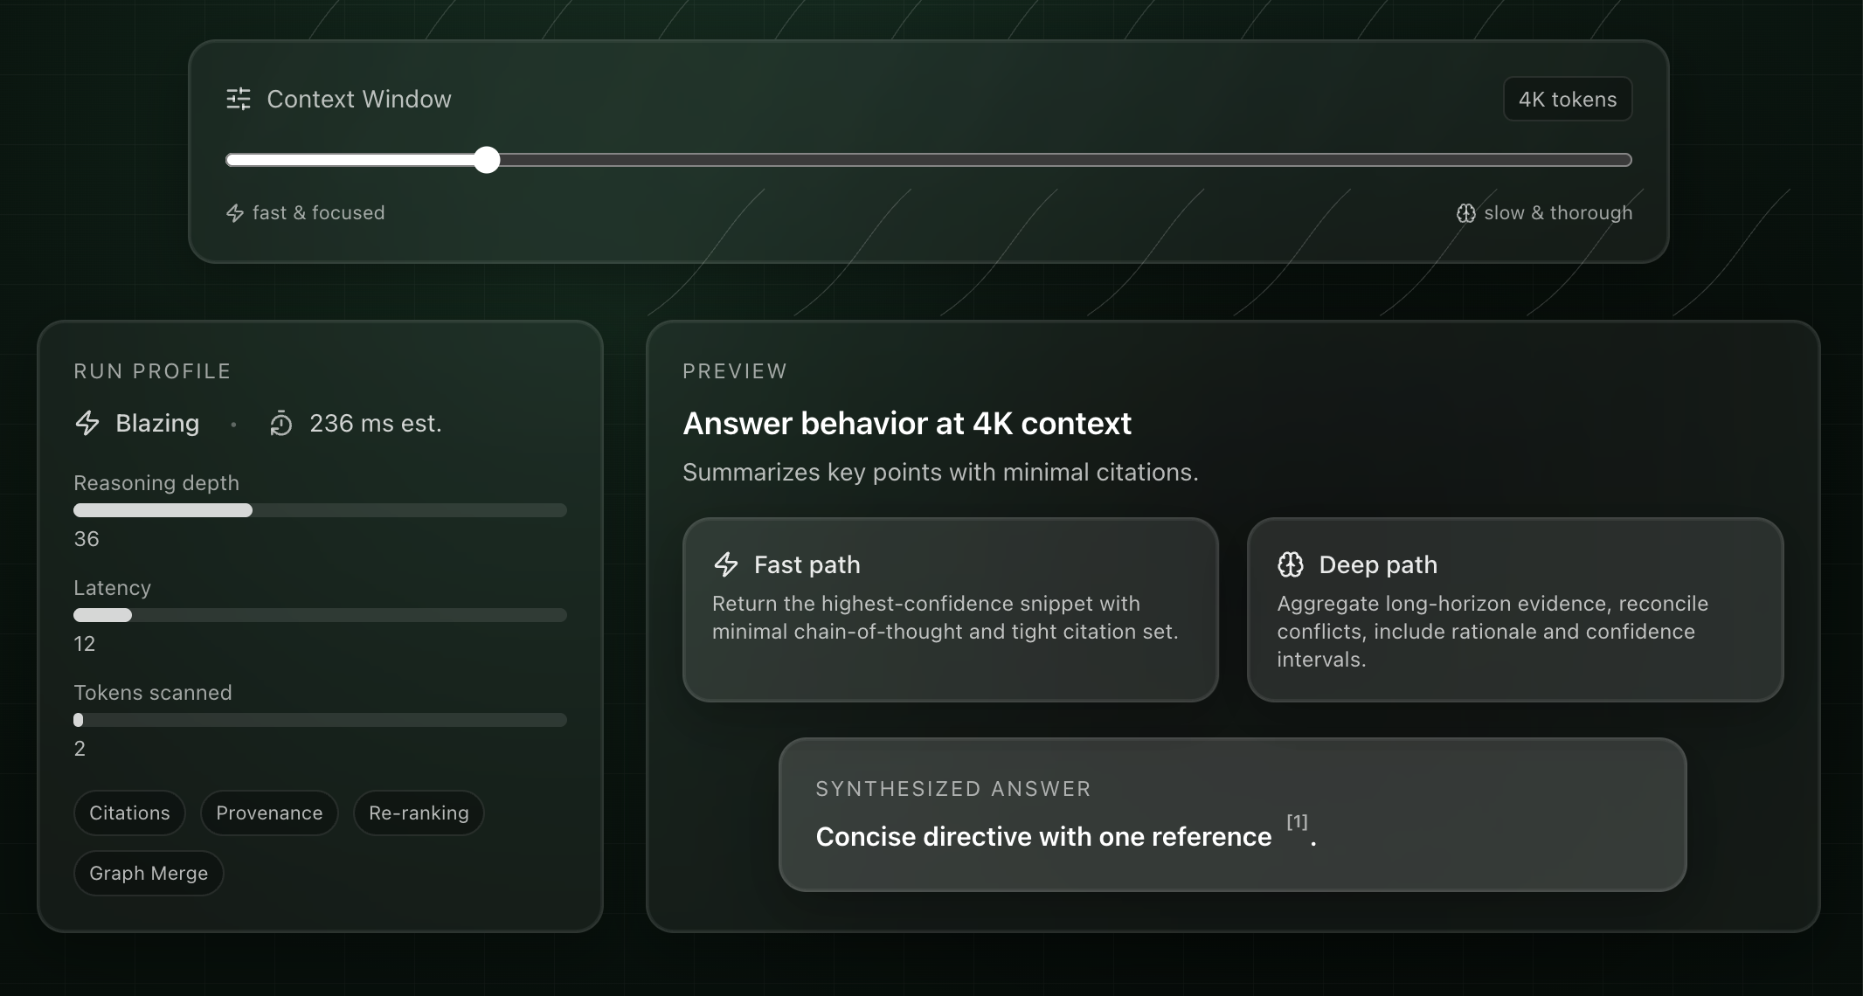1863x996 pixels.
Task: Click the timer icon beside 236 ms est.
Action: 280,424
